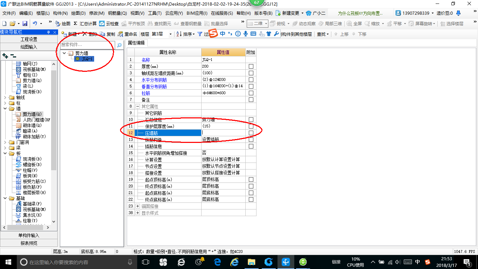The image size is (478, 269).
Task: Select 螺旋板(B) tree item
Action: pyautogui.click(x=29, y=165)
